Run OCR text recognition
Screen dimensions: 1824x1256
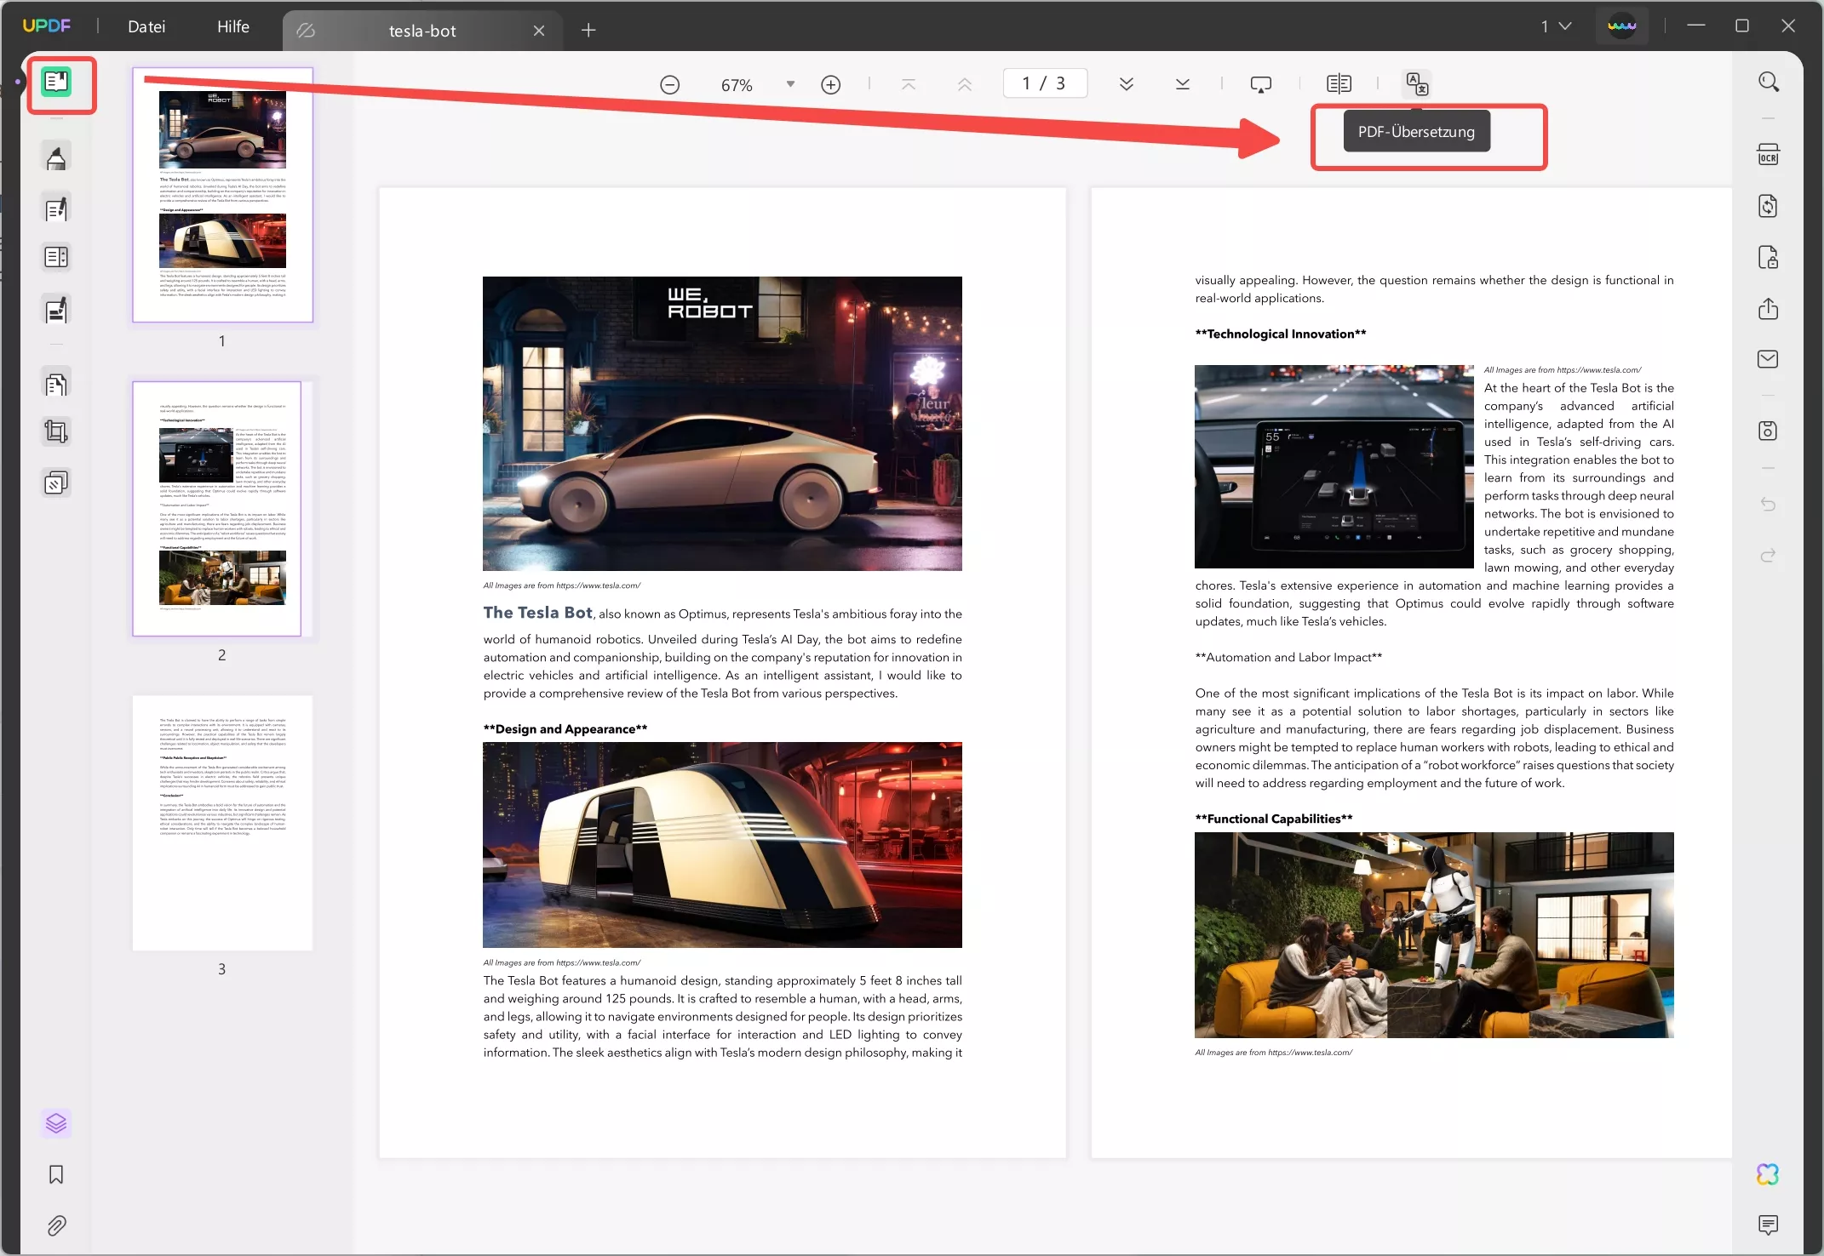tap(1769, 155)
